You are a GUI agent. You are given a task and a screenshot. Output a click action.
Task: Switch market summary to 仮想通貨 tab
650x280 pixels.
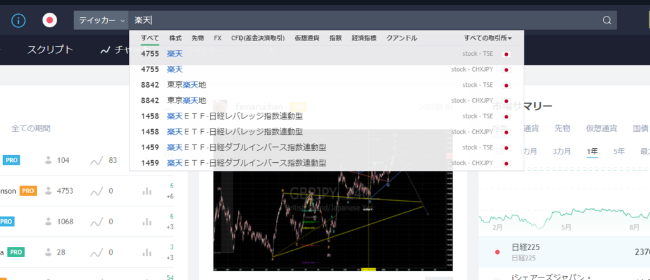(x=602, y=128)
